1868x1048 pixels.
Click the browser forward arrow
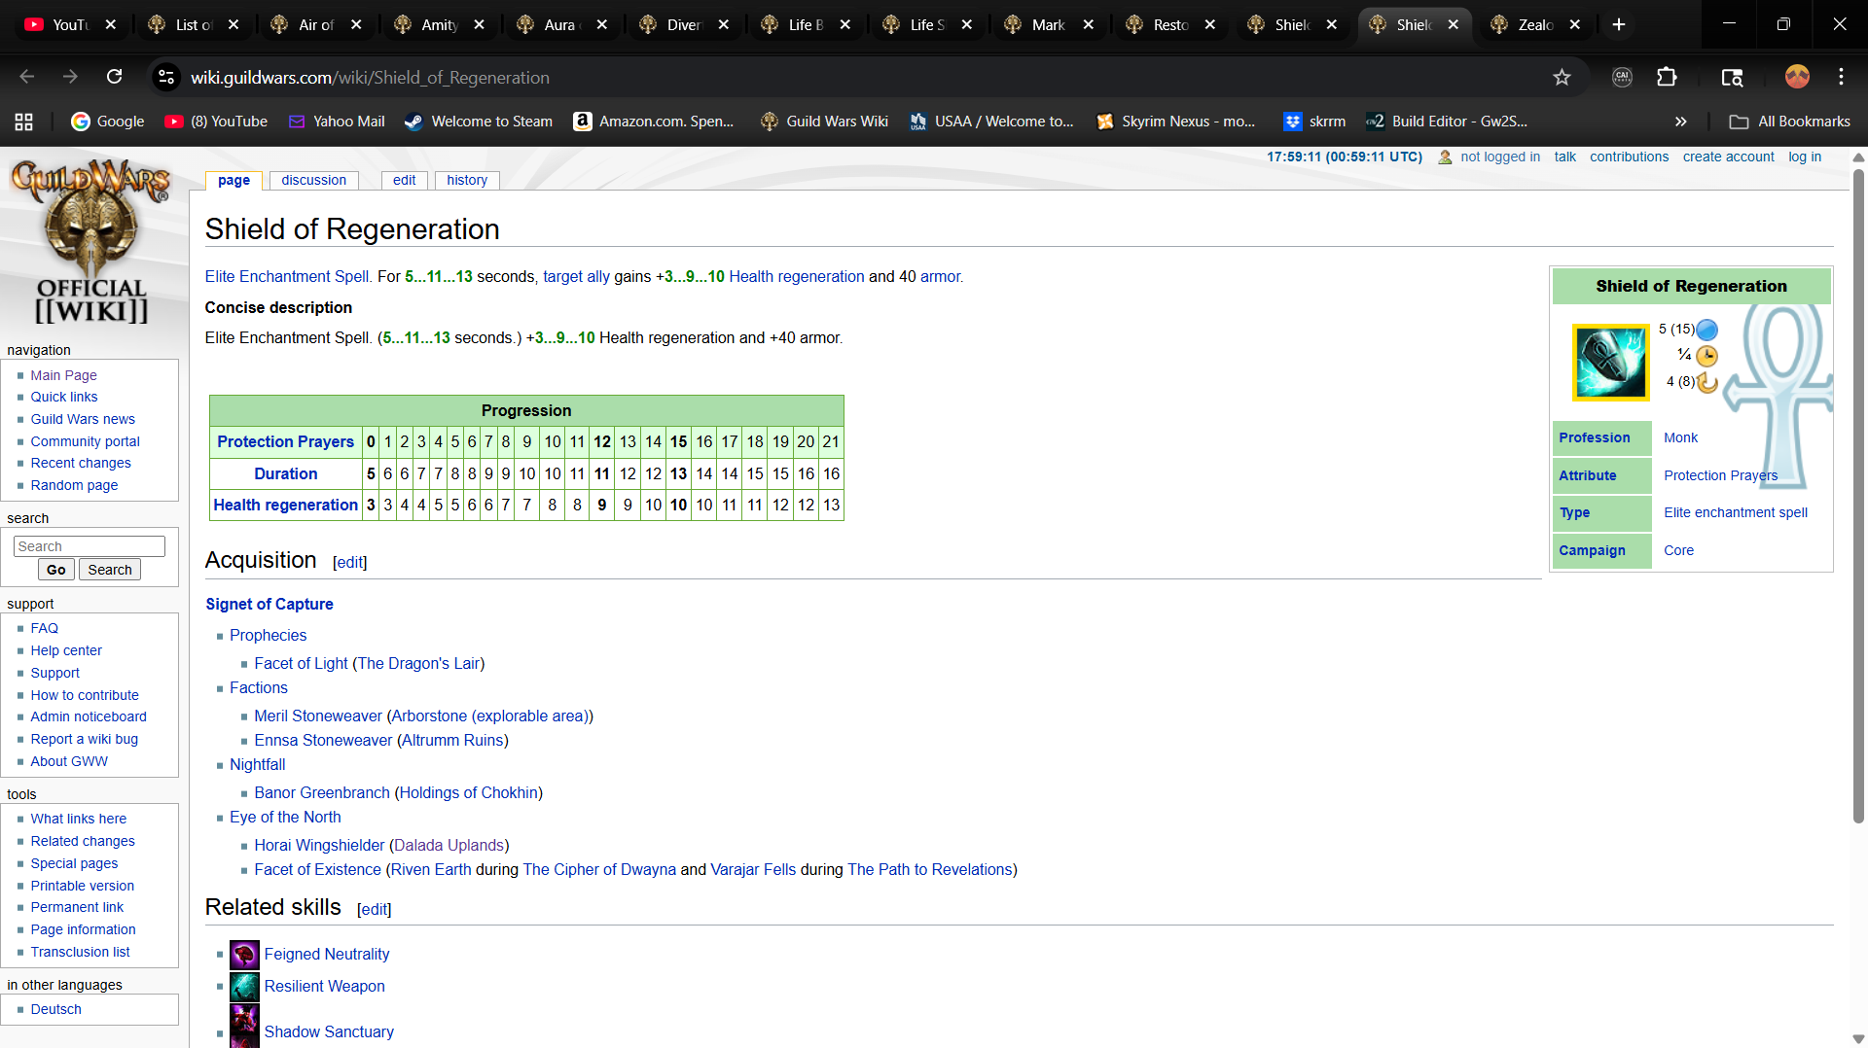pyautogui.click(x=70, y=77)
